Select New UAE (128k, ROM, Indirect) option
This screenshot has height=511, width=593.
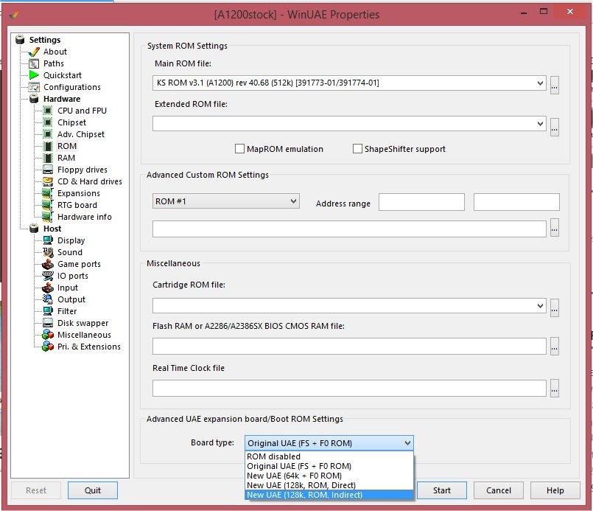329,495
